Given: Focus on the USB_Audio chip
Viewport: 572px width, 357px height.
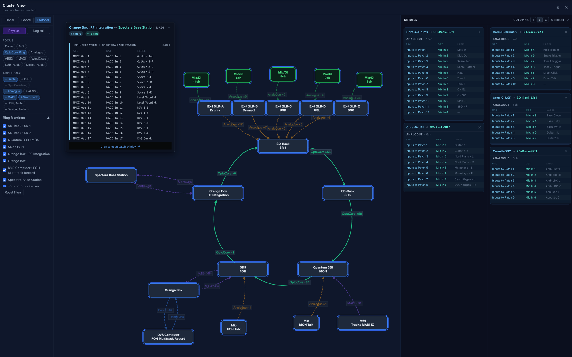Looking at the screenshot, I should pyautogui.click(x=13, y=65).
